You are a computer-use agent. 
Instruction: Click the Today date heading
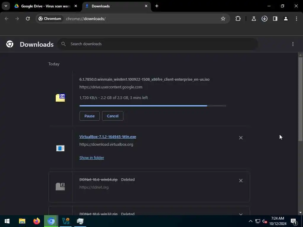click(x=54, y=64)
